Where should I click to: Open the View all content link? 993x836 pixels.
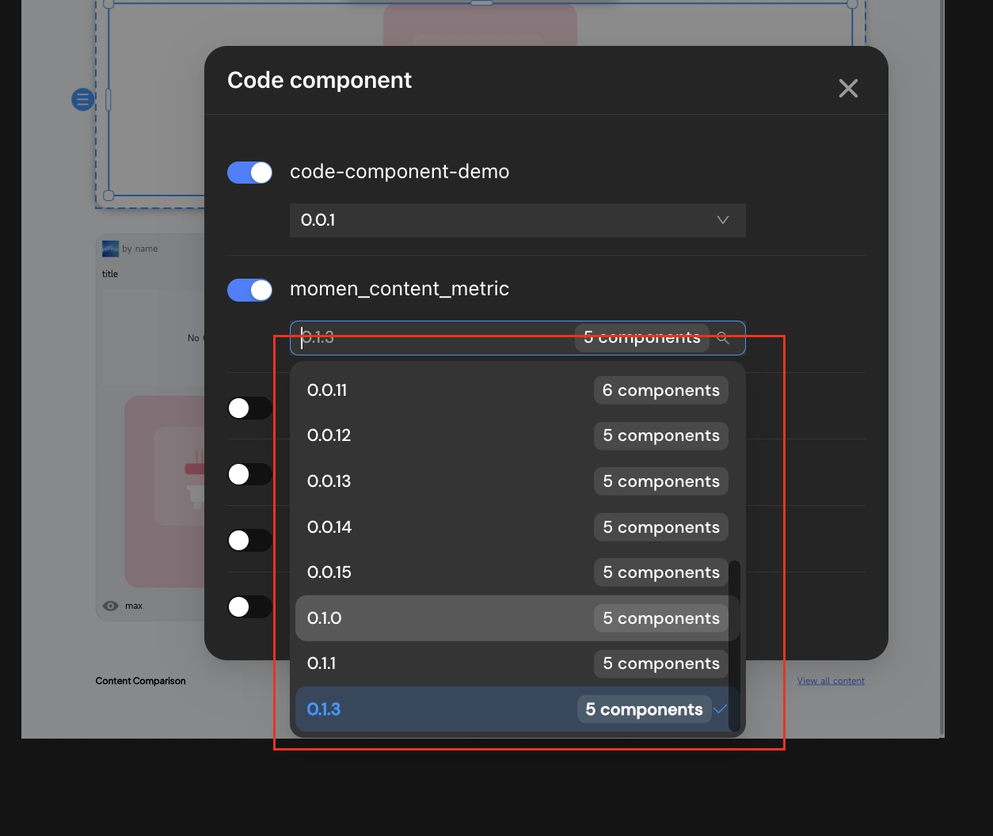click(x=831, y=681)
